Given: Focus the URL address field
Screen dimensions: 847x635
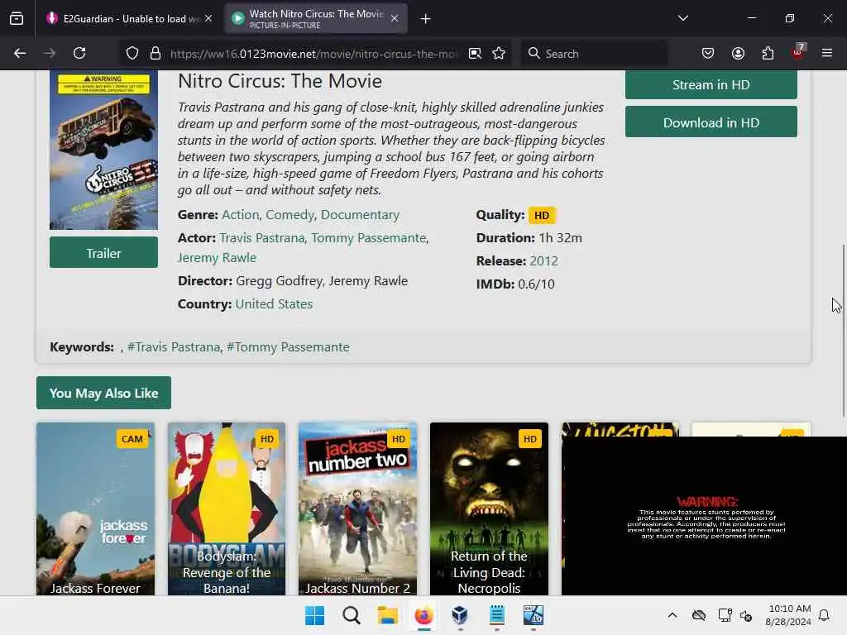Looking at the screenshot, I should 313,54.
